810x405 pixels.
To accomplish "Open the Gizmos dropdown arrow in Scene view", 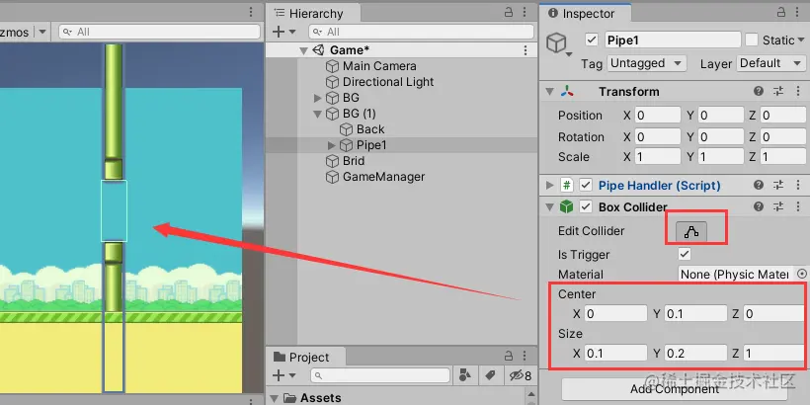I will click(42, 32).
